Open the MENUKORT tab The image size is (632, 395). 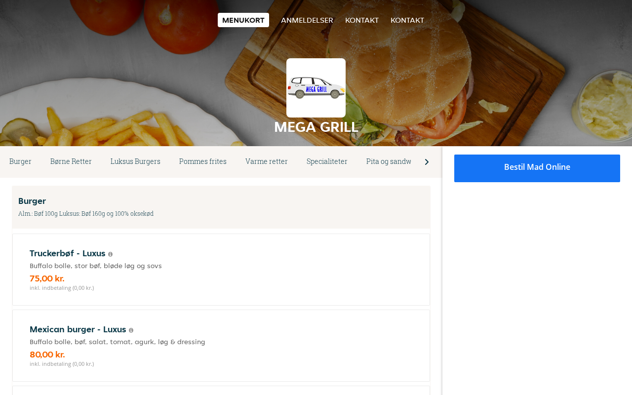click(x=243, y=20)
